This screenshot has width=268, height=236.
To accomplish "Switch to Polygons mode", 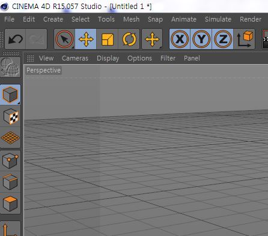I will coord(11,203).
